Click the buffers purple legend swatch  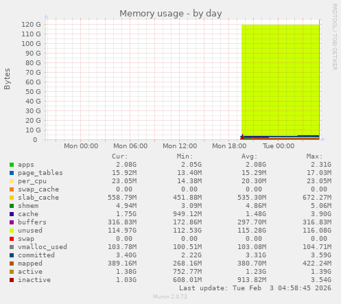click(x=12, y=222)
